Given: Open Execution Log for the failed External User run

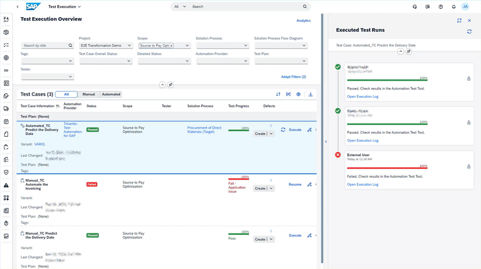Looking at the screenshot, I should (x=362, y=184).
